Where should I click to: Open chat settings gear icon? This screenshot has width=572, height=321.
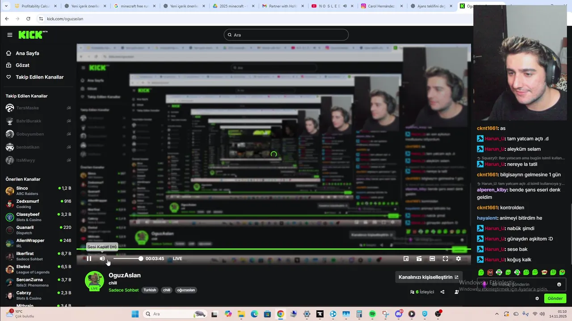pyautogui.click(x=537, y=298)
